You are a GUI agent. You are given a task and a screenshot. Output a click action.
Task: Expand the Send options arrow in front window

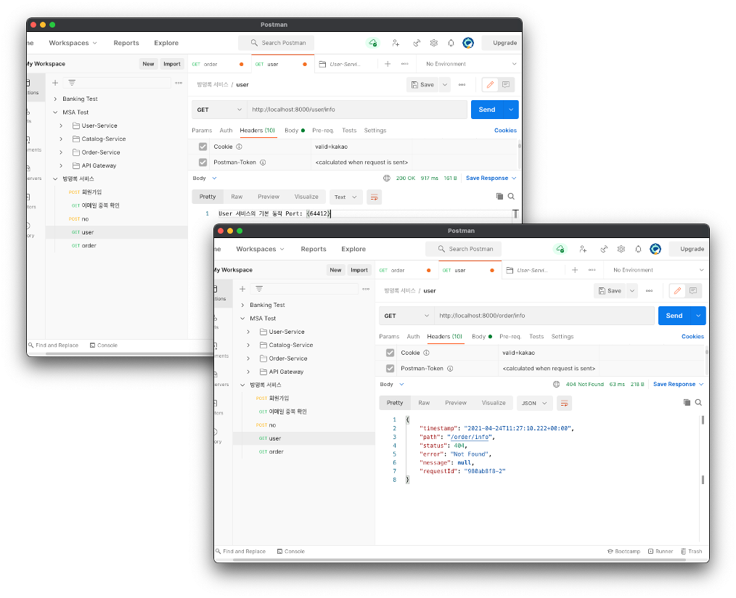698,316
